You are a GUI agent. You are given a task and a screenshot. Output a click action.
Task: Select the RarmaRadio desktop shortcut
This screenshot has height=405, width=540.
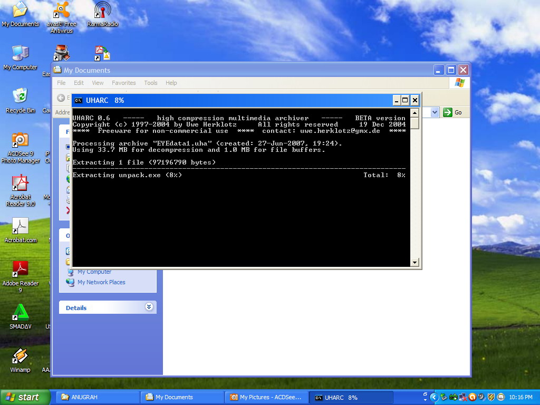(102, 14)
